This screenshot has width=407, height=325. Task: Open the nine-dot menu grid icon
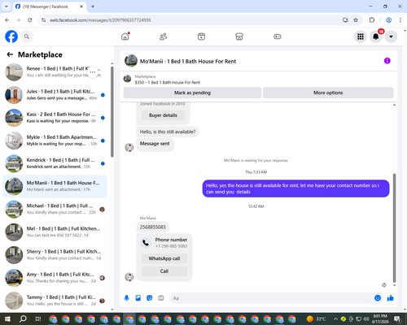click(x=361, y=37)
